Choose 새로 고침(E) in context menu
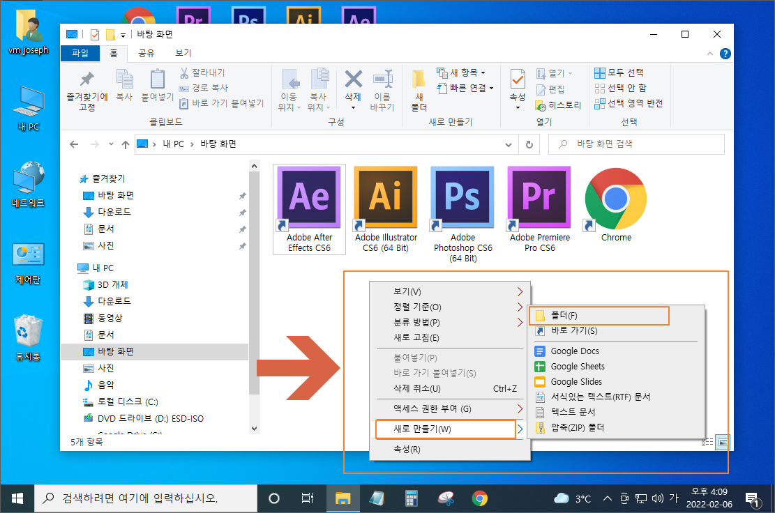775x513 pixels. click(x=450, y=337)
